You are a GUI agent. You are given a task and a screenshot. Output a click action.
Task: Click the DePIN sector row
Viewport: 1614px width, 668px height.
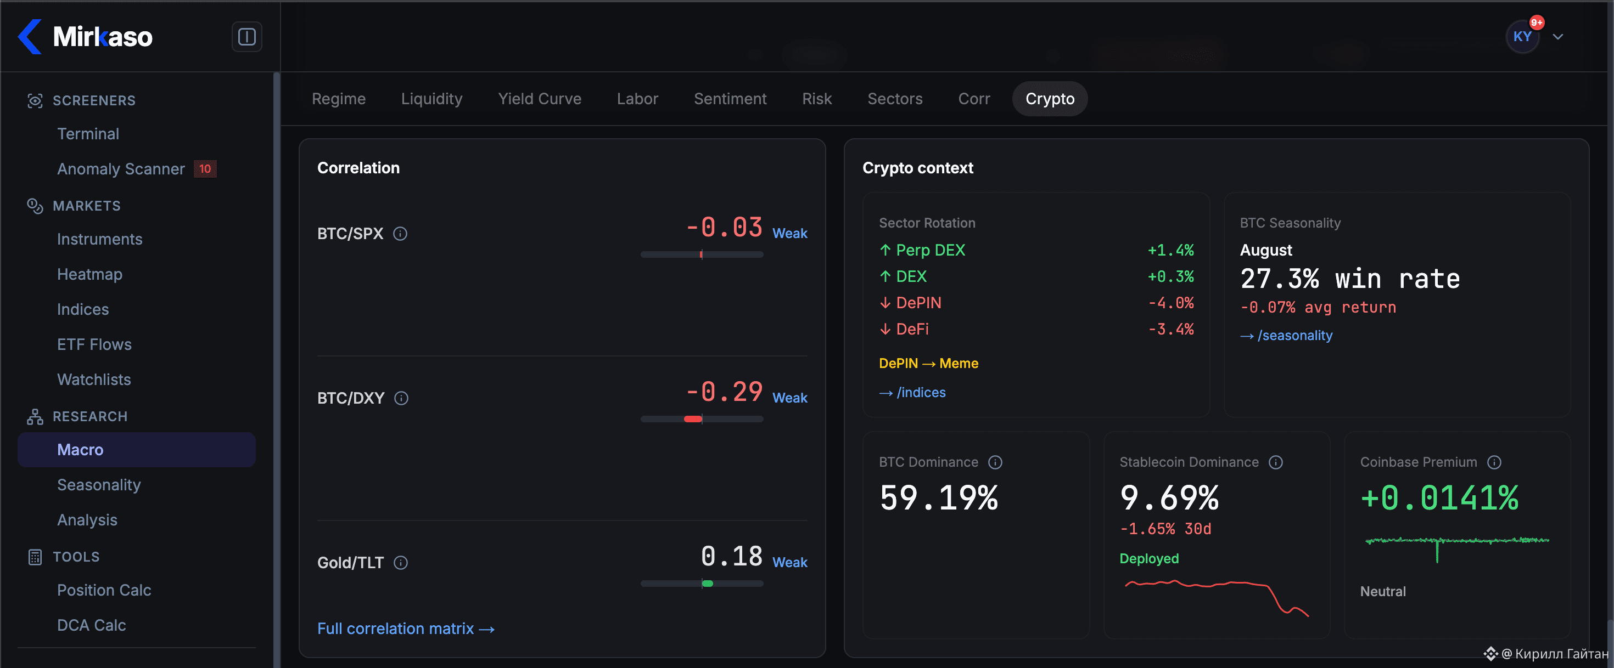[1036, 303]
